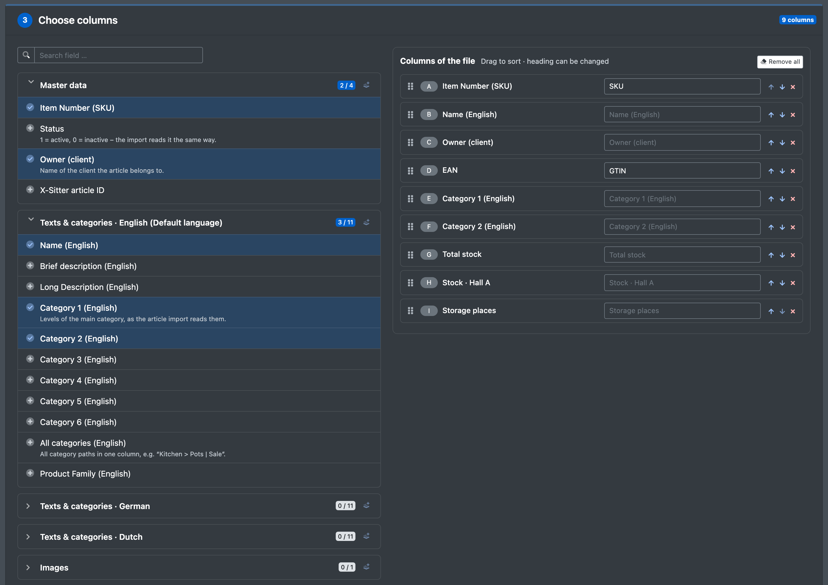Remove the Category 2 (English) column
The width and height of the screenshot is (828, 585).
coord(793,227)
